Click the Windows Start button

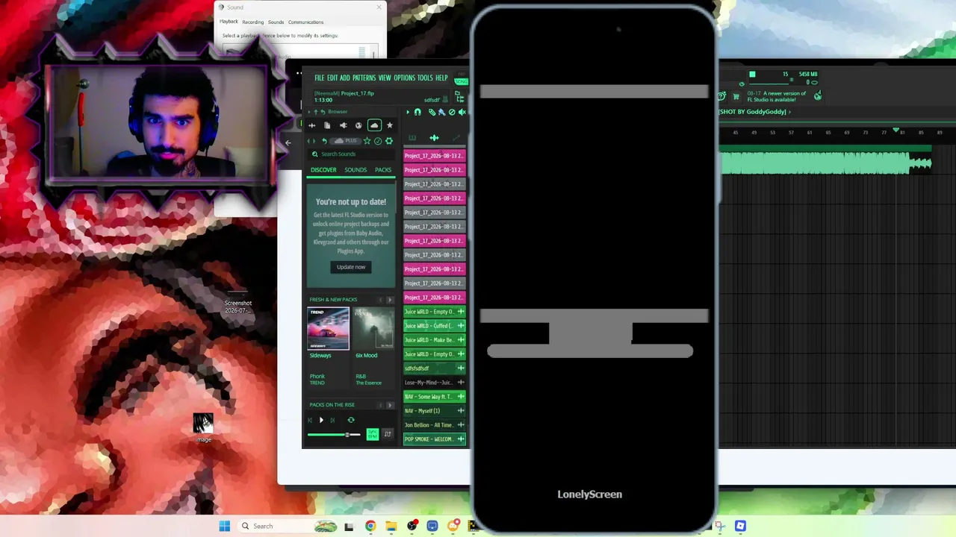tap(225, 526)
